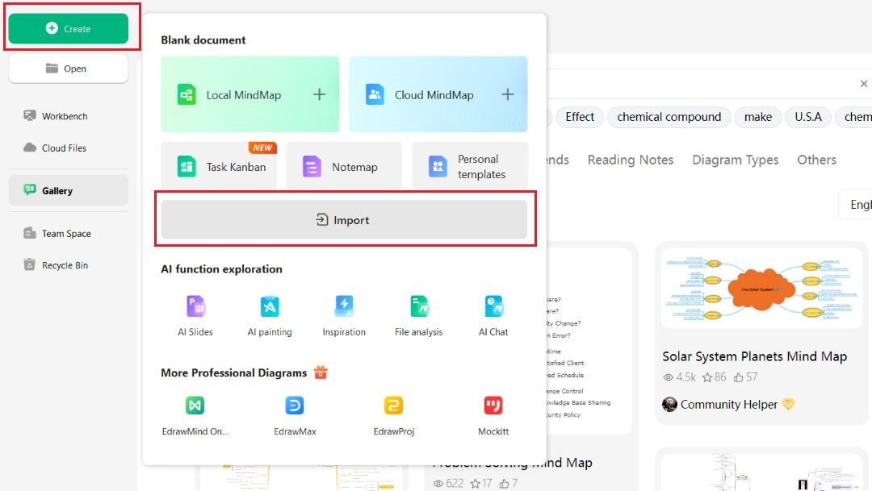This screenshot has width=872, height=491.
Task: Click the plus on the Local MindMap card
Action: coord(319,94)
